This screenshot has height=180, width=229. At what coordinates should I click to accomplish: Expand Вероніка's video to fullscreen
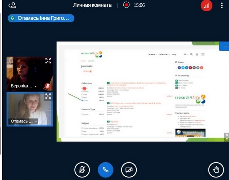[48, 61]
